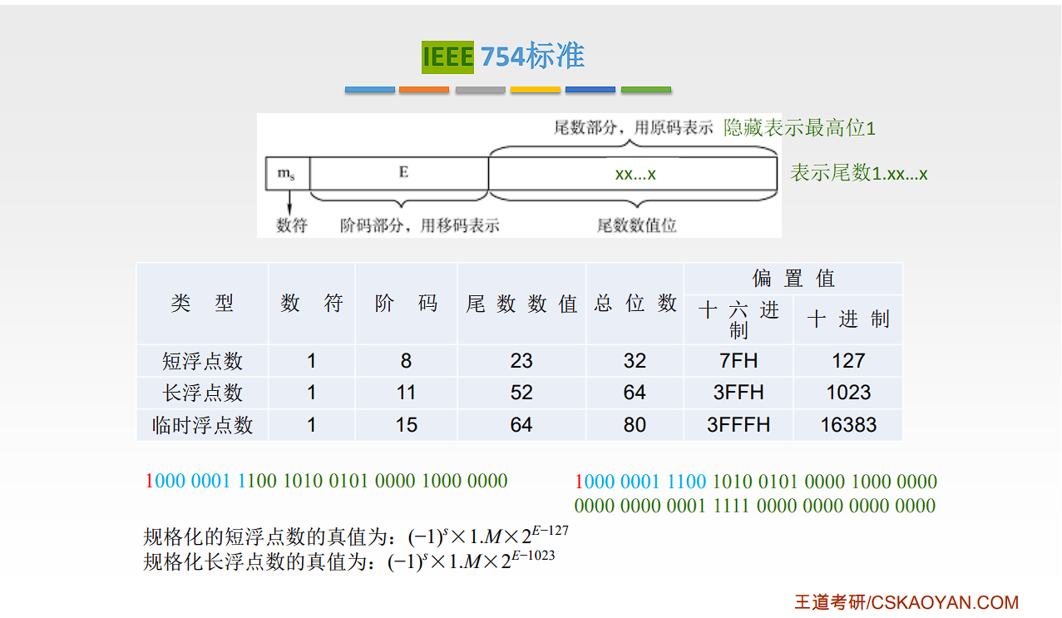Click sign bit "1" in 长浮点数 row
Screen dimensions: 1062x618
(312, 393)
